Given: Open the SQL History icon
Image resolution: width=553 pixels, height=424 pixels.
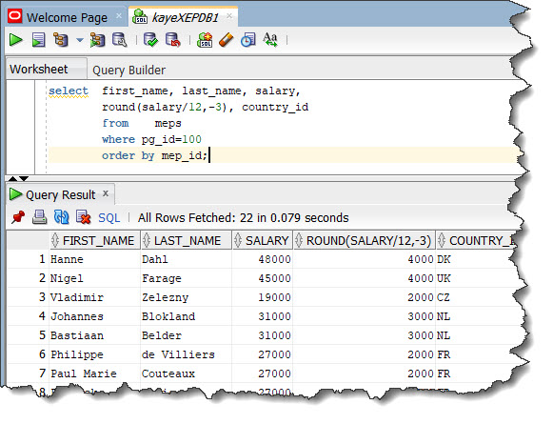Looking at the screenshot, I should (248, 39).
